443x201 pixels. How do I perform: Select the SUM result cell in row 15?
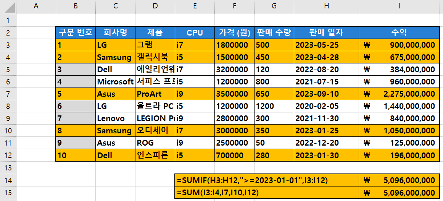pos(399,193)
